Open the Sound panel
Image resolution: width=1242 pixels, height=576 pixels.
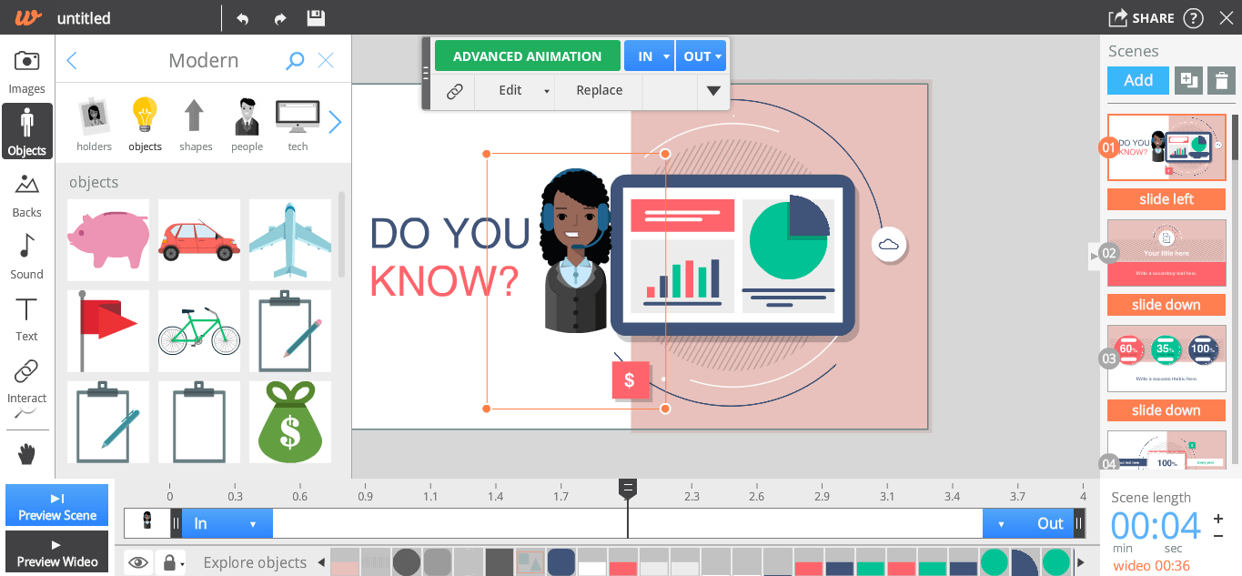tap(26, 258)
